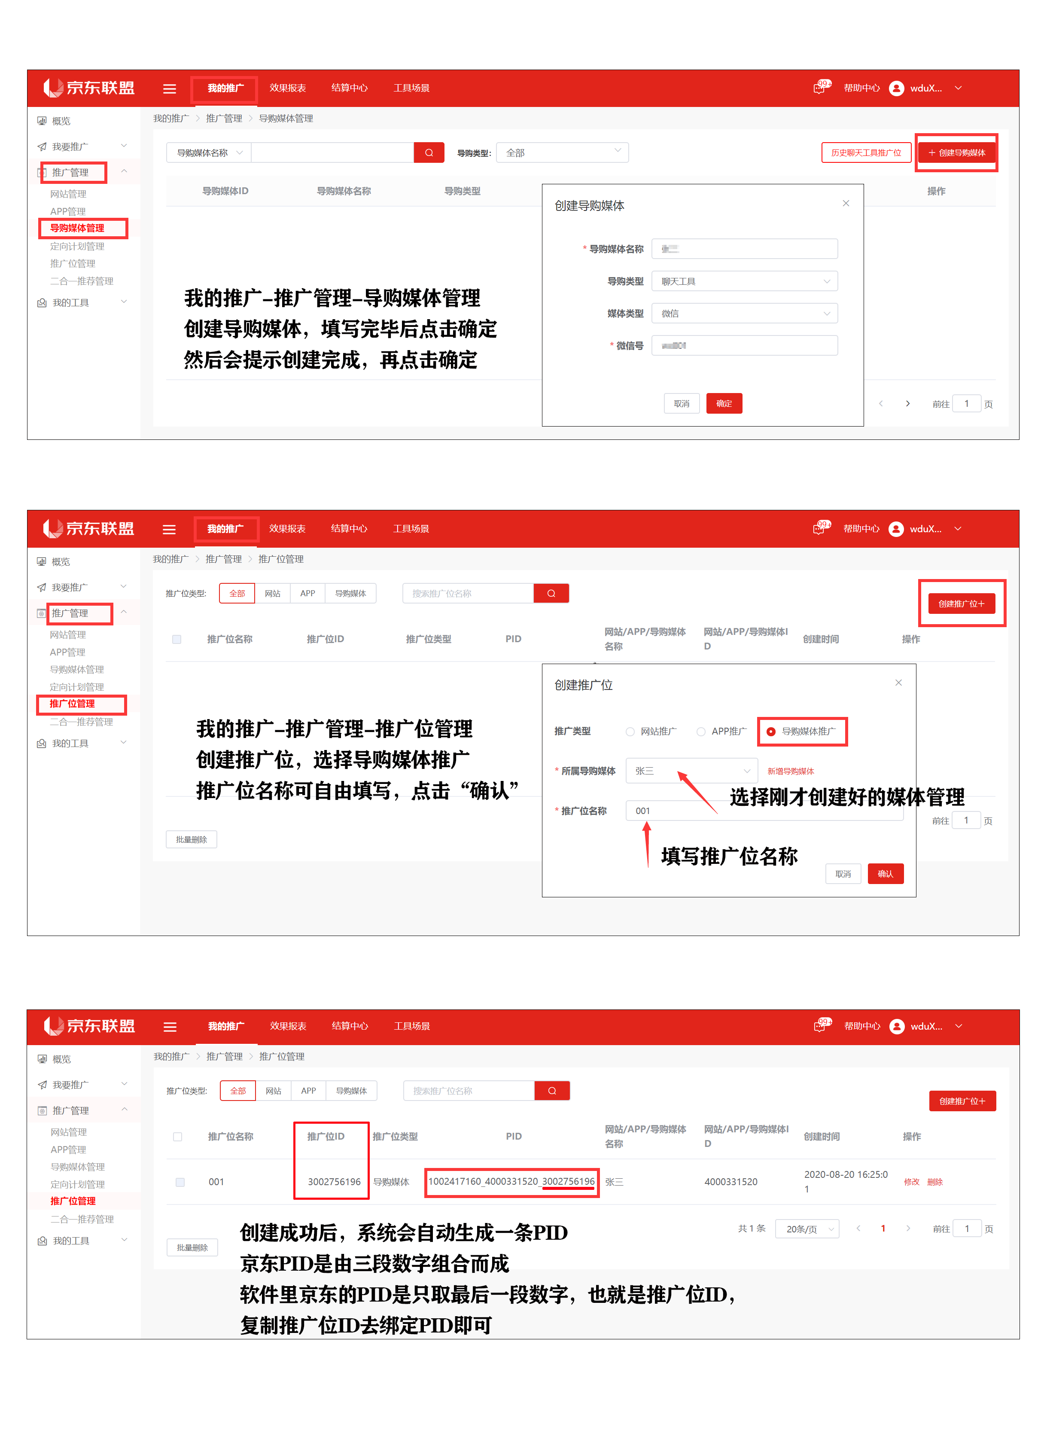Image resolution: width=1047 pixels, height=1430 pixels.
Task: Click hamburger icon in screenshot with 创建推广位 dialog
Action: pyautogui.click(x=169, y=529)
